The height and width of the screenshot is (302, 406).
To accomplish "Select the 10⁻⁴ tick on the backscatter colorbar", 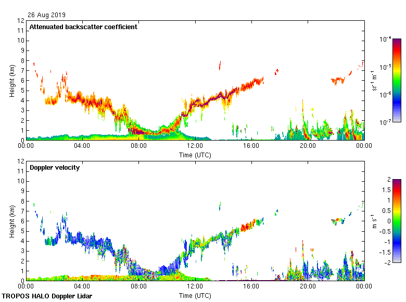I will tap(386, 40).
